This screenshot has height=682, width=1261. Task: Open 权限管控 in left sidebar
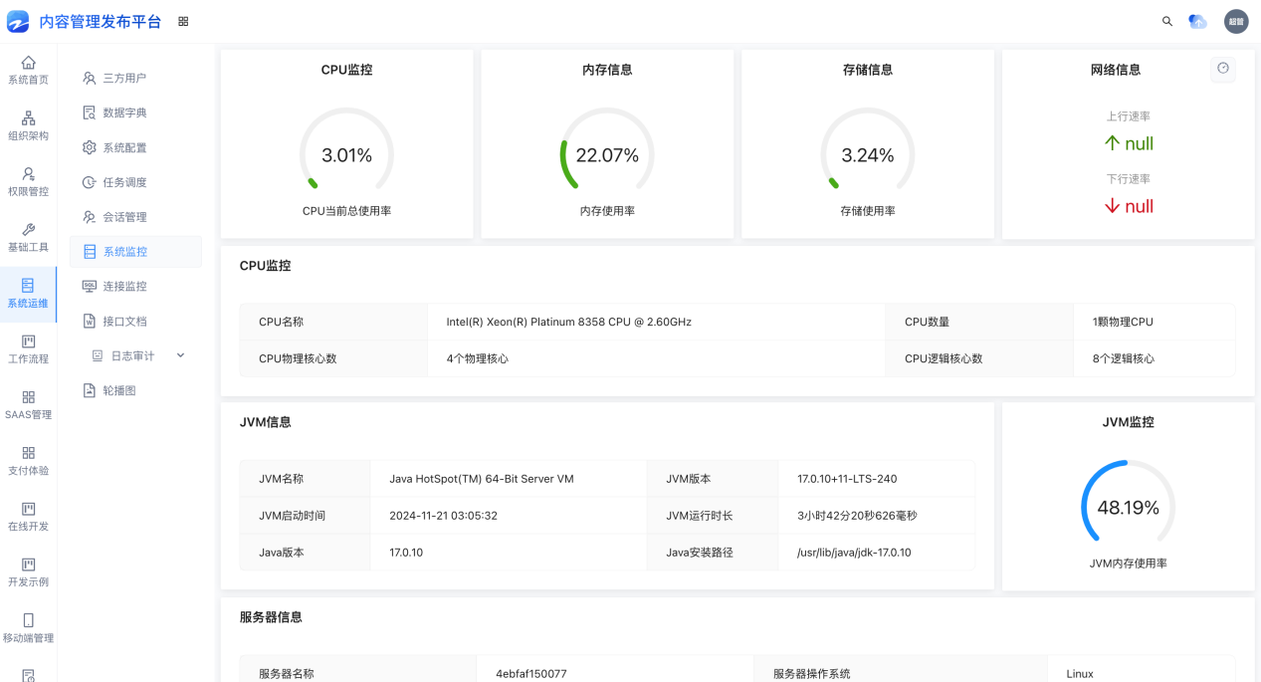pyautogui.click(x=28, y=181)
